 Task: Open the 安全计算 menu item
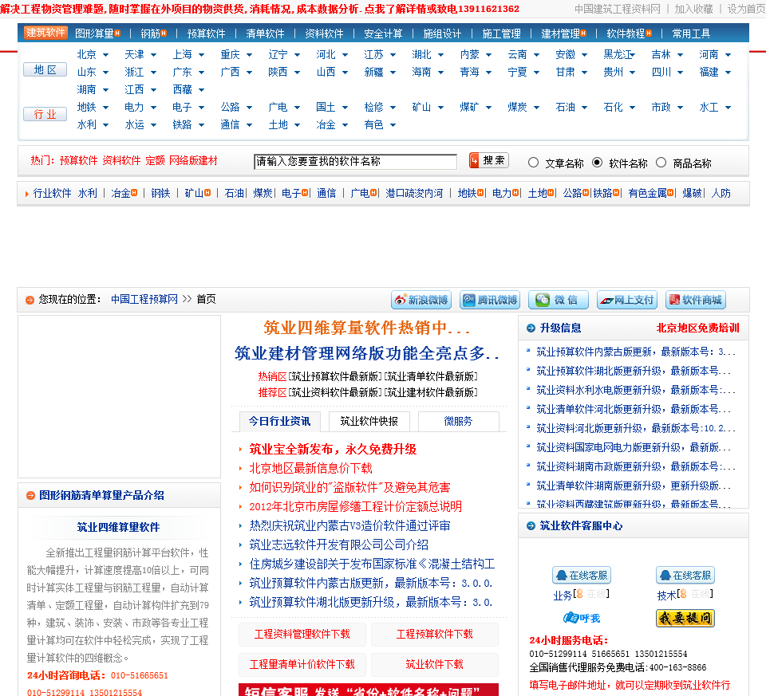click(x=383, y=33)
